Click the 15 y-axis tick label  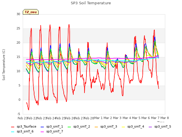(x=18, y=57)
